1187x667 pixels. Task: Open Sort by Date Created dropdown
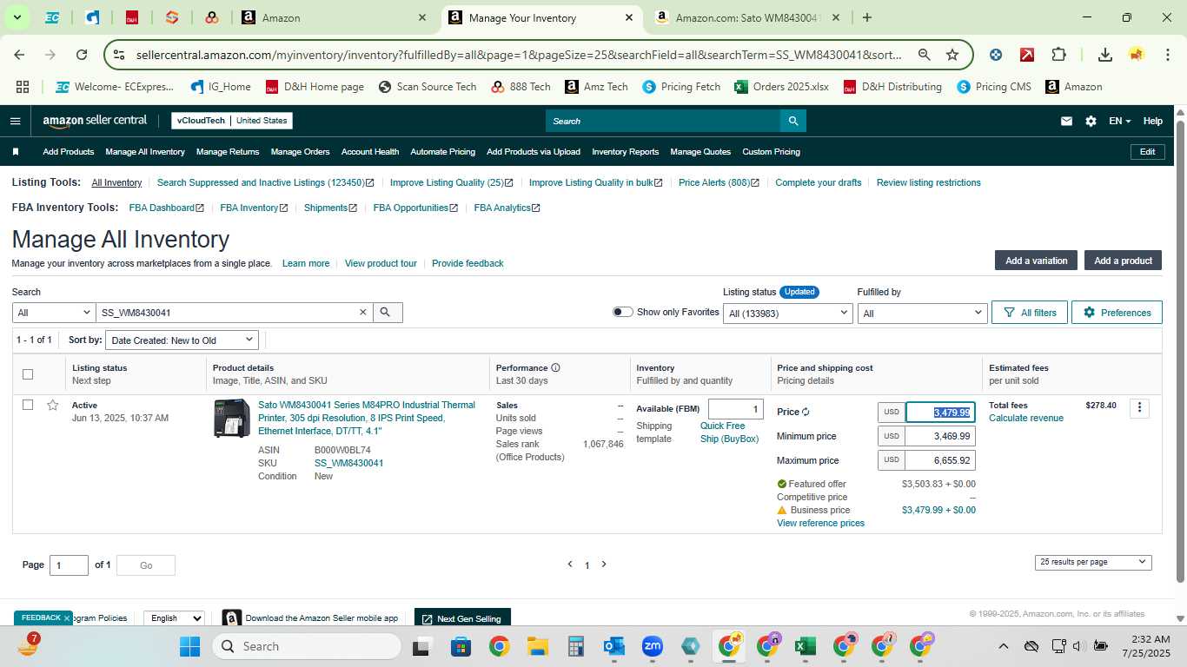(182, 340)
